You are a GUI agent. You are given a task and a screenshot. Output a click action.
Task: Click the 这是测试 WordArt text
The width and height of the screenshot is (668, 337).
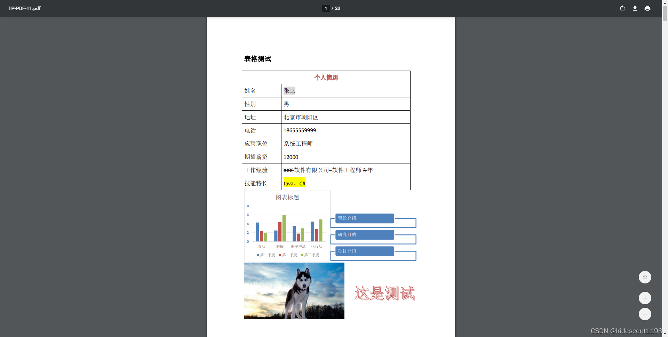[x=384, y=293]
